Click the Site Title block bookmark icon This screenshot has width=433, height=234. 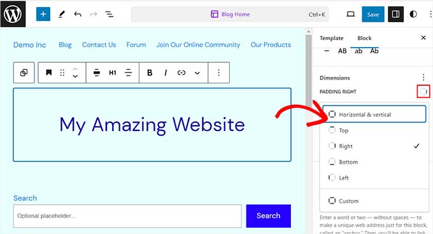48,72
